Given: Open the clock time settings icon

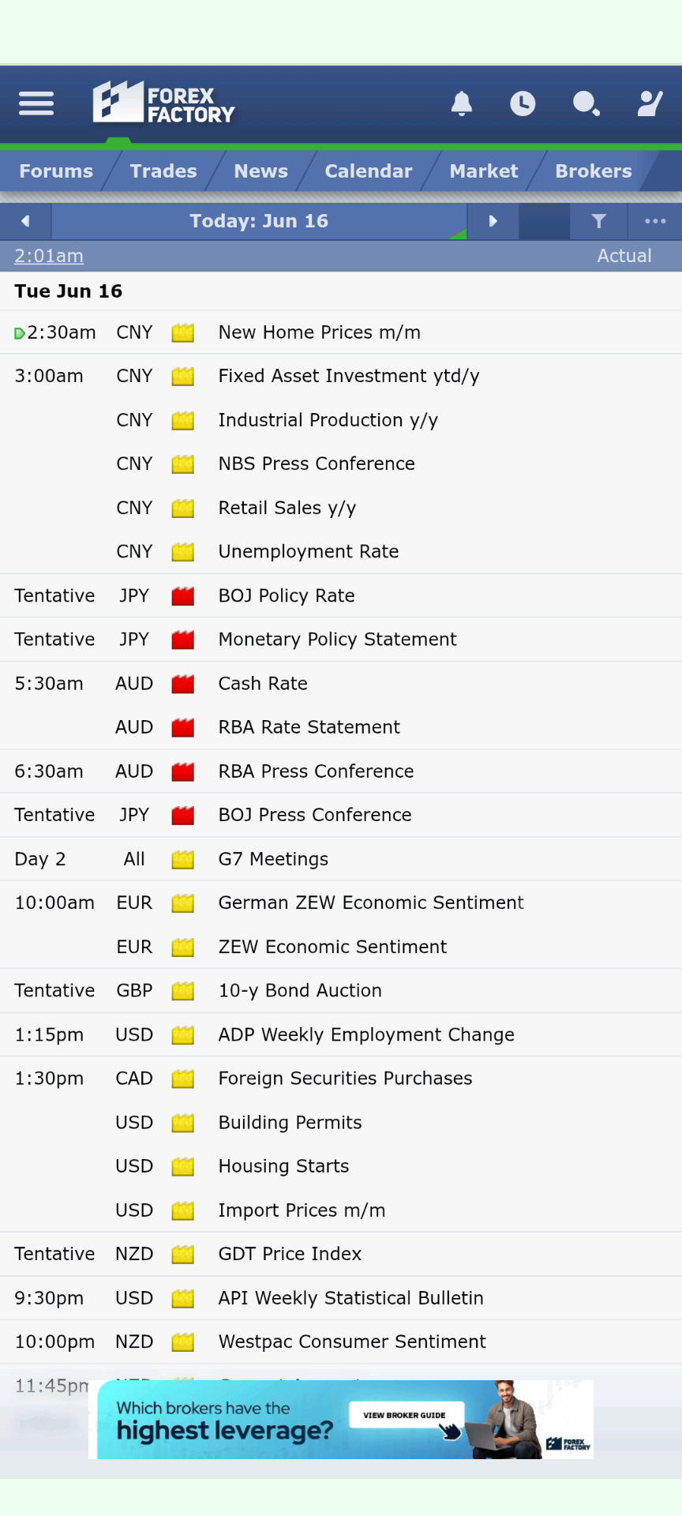Looking at the screenshot, I should point(523,103).
